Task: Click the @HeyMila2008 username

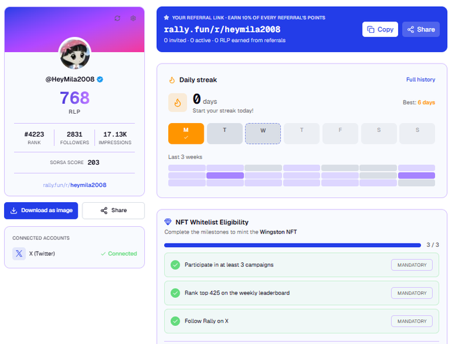Action: point(70,79)
